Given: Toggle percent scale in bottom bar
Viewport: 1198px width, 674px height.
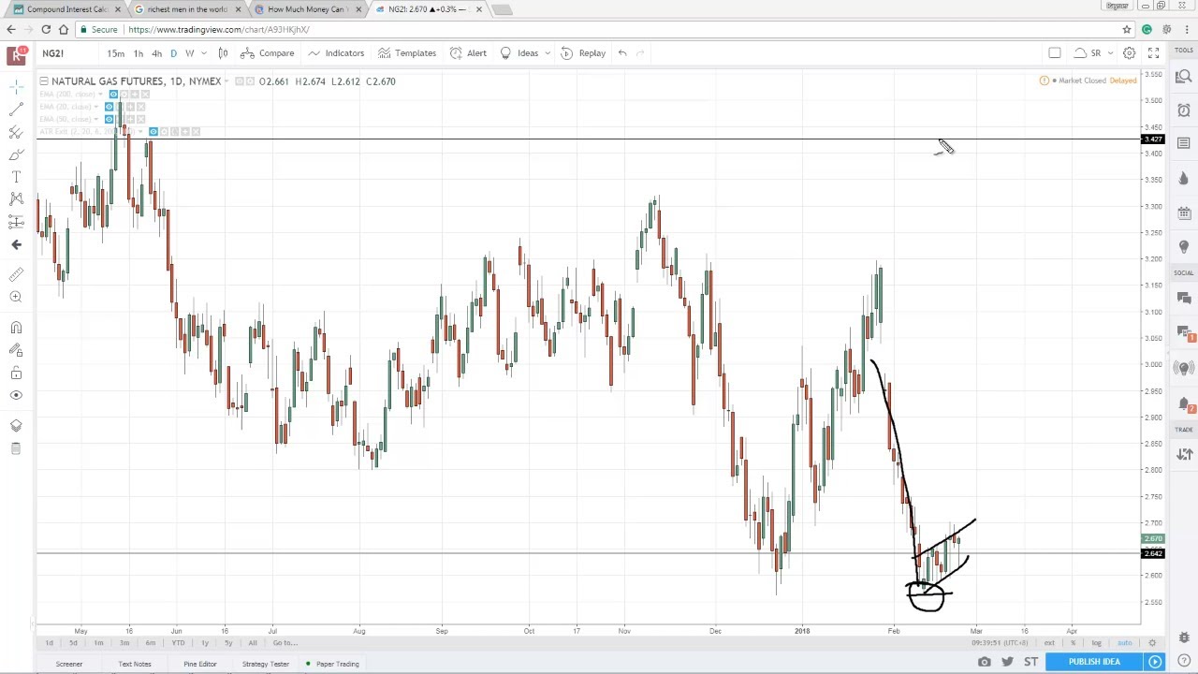Looking at the screenshot, I should (1073, 643).
